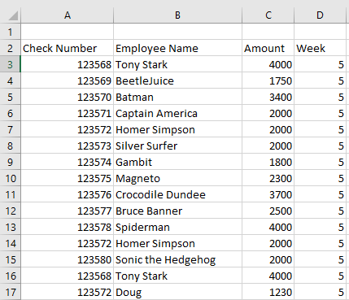Image resolution: width=349 pixels, height=300 pixels.
Task: Select cell with check number 123573
Action: (x=68, y=146)
